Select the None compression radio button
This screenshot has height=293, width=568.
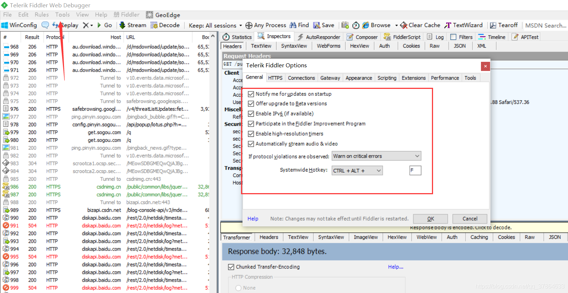point(239,288)
